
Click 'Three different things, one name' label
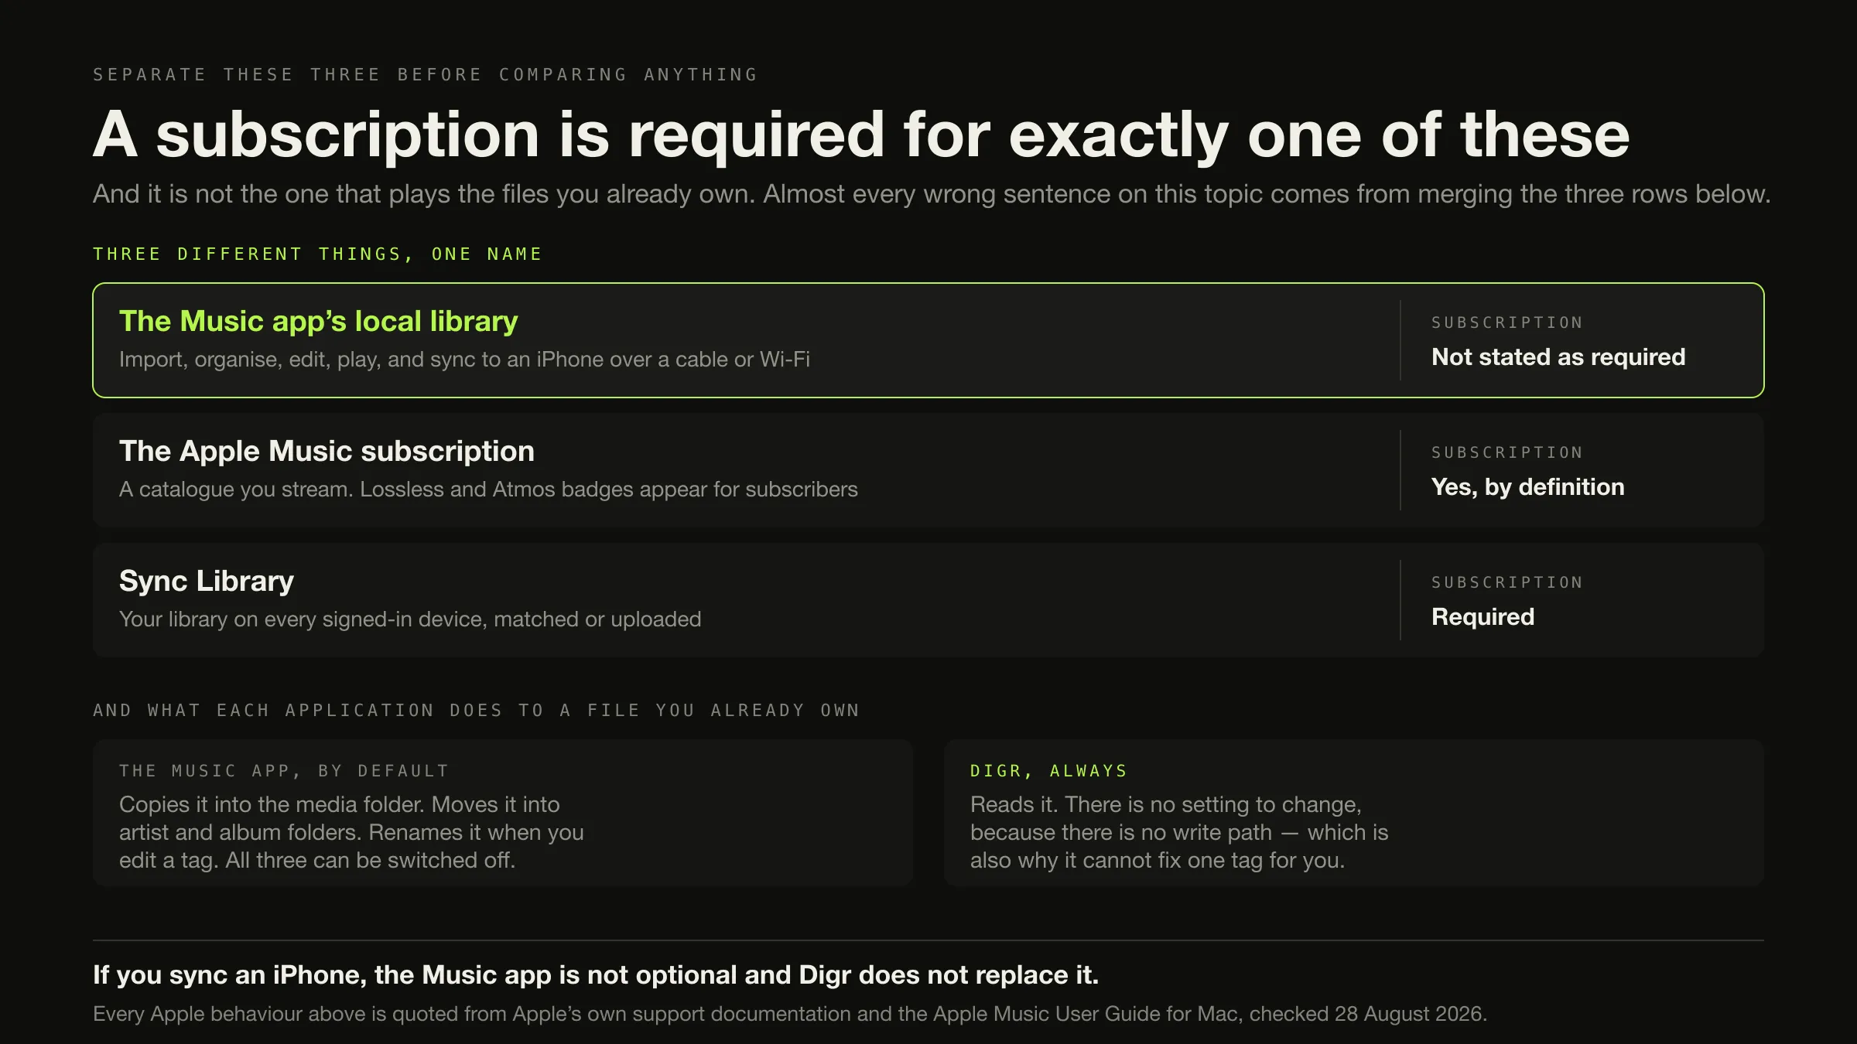(317, 254)
